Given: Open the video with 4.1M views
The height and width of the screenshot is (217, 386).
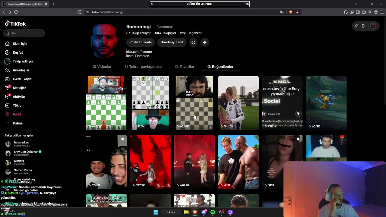Looking at the screenshot, I should 238,162.
